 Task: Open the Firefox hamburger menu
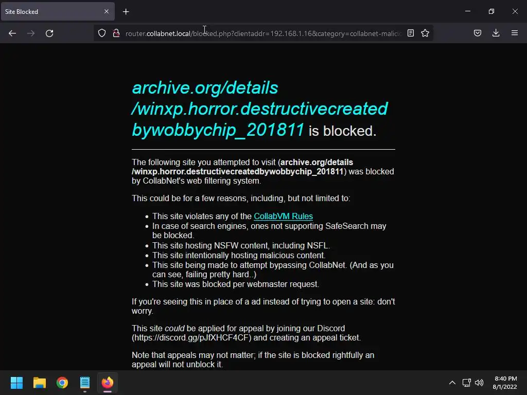(514, 33)
